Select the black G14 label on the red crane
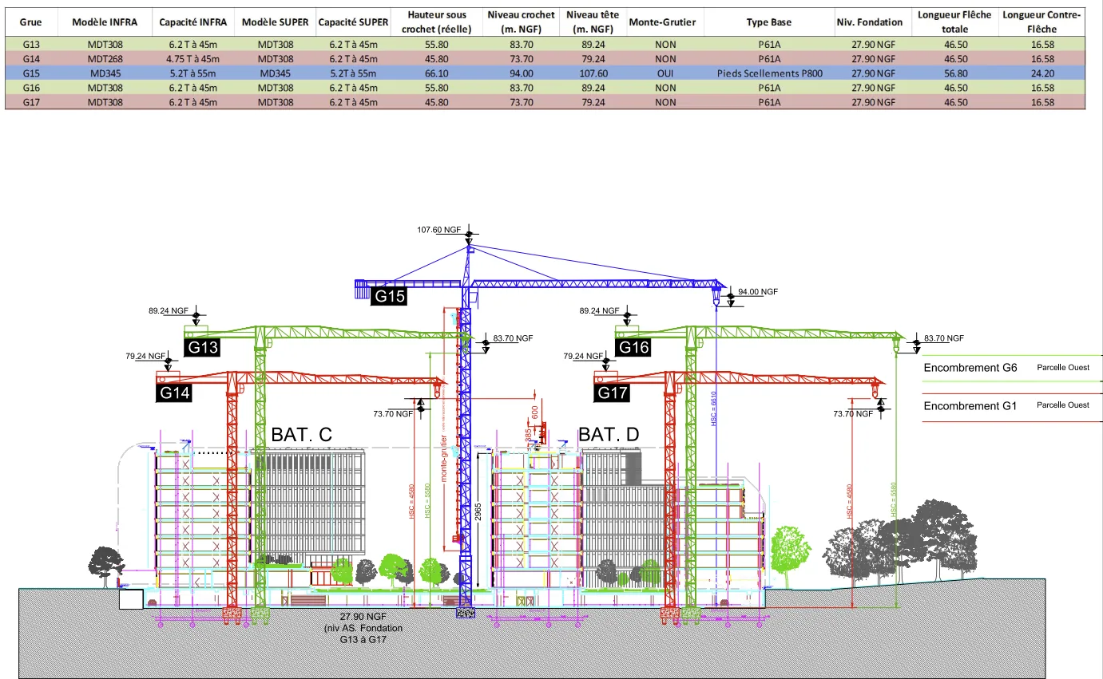1103x679 pixels. [175, 393]
